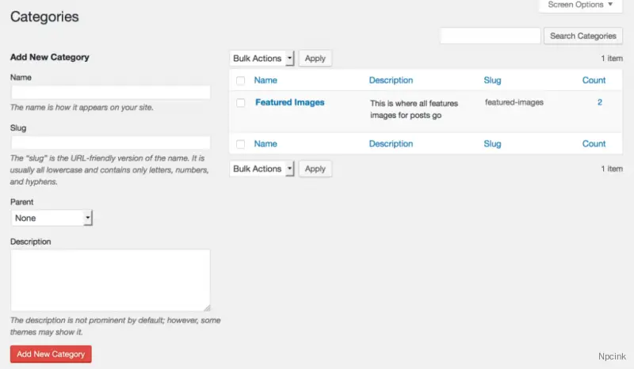Click the Description textarea
Image resolution: width=634 pixels, height=369 pixels.
[110, 280]
